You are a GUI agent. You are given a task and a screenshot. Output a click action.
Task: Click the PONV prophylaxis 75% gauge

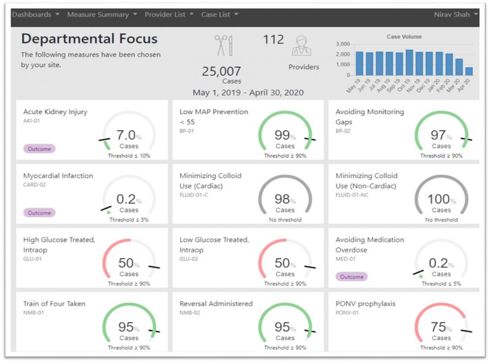point(441,329)
